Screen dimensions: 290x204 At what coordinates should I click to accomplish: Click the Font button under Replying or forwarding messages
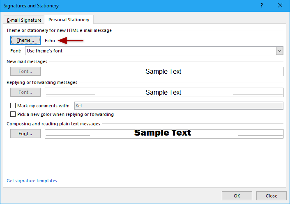click(25, 92)
